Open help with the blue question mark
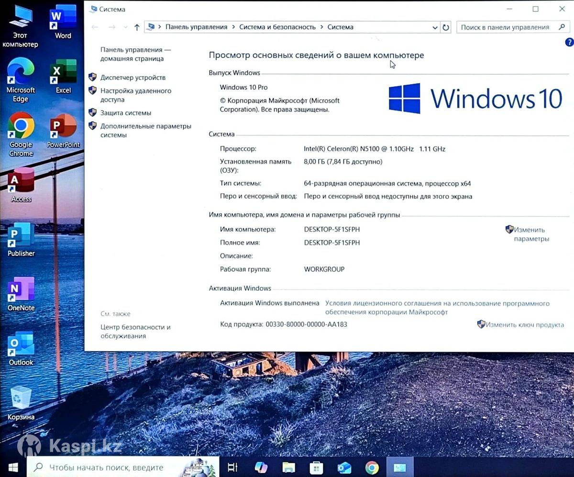Screen dimensions: 574x477 pyautogui.click(x=569, y=43)
